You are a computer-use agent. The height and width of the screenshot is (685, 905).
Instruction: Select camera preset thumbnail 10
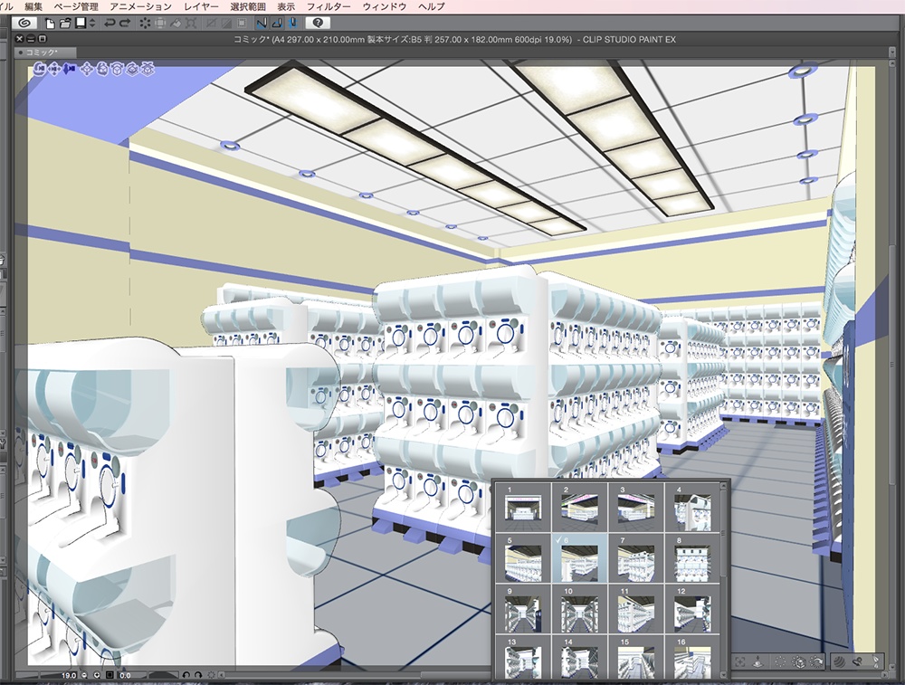579,609
